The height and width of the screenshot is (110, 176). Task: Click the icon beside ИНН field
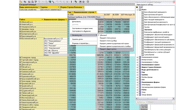[x=140, y=80]
